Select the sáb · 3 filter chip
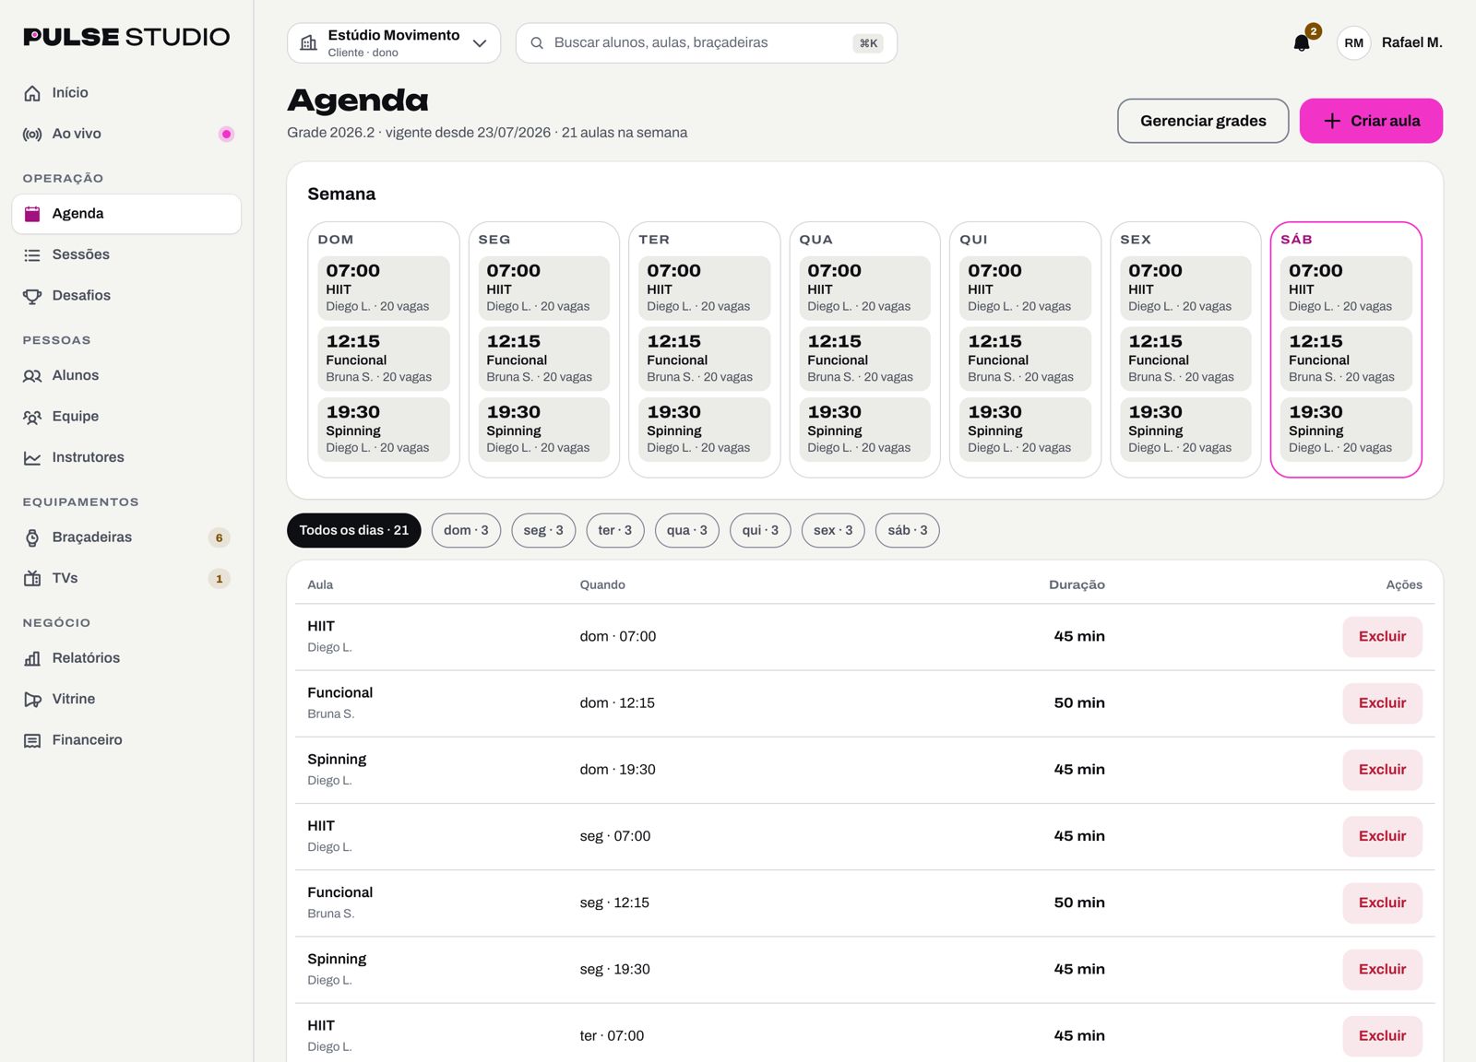Image resolution: width=1476 pixels, height=1062 pixels. (x=908, y=530)
